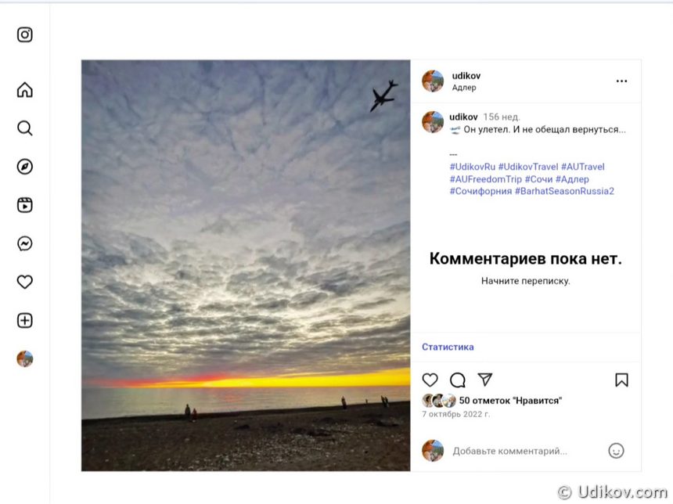Open Messenger direct messages
Screen dimensions: 673x504
(25, 243)
